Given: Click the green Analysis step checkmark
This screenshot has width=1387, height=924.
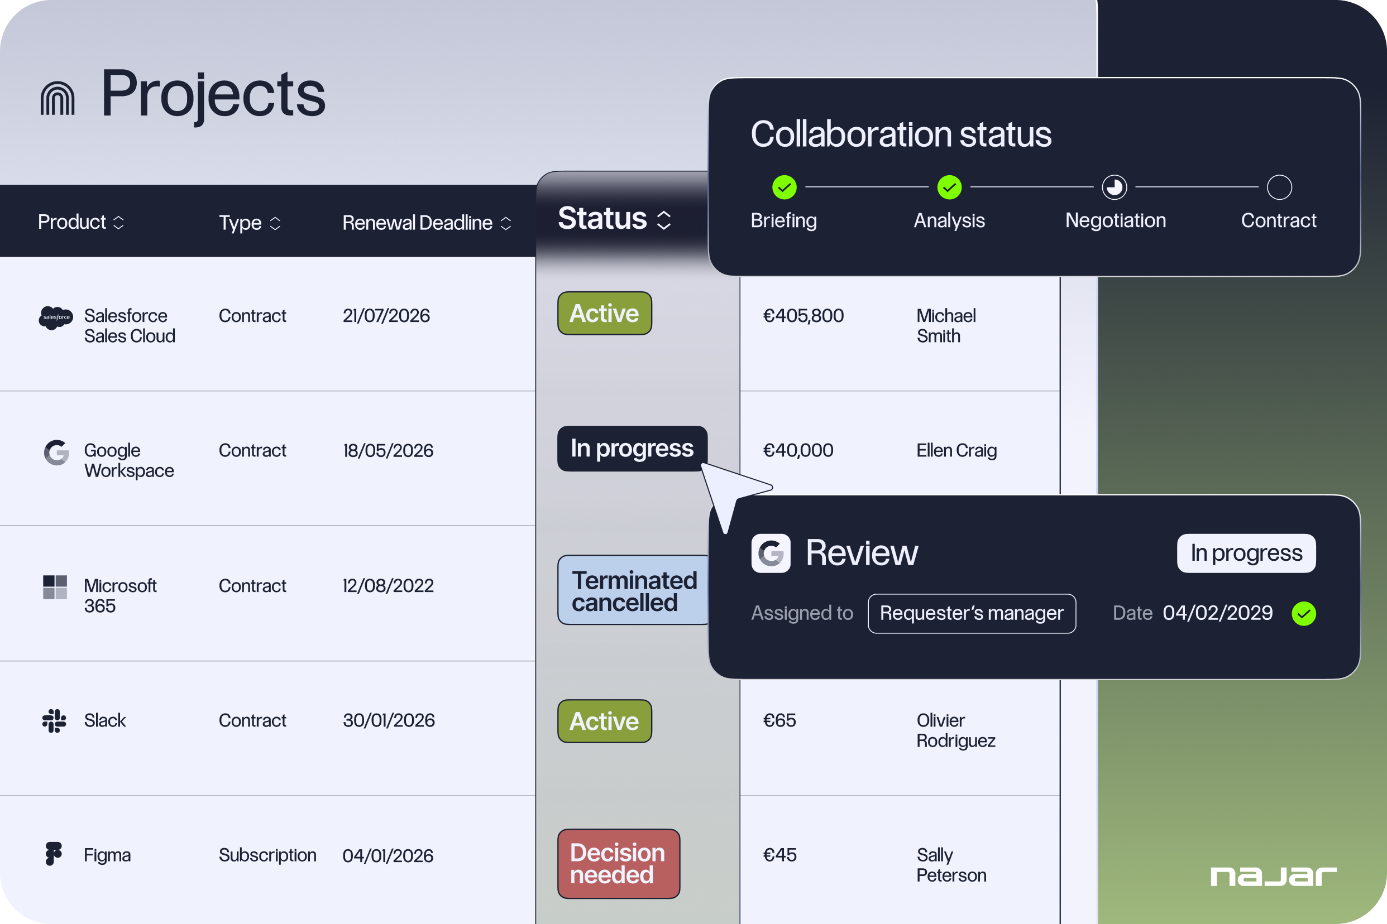Looking at the screenshot, I should [x=949, y=187].
